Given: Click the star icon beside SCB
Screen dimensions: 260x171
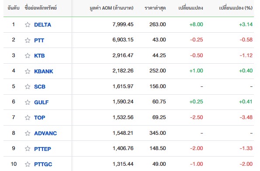Looking at the screenshot, I should coord(28,86).
